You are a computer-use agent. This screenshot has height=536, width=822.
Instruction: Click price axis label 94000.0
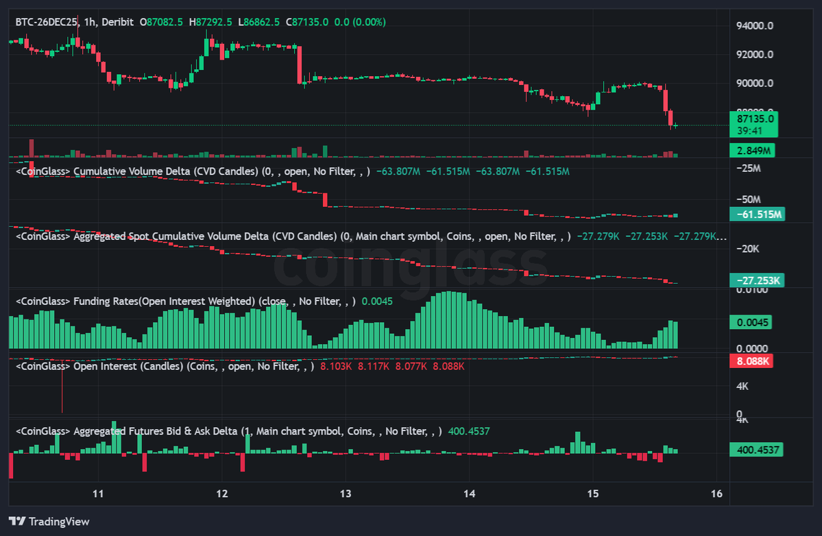click(x=754, y=25)
